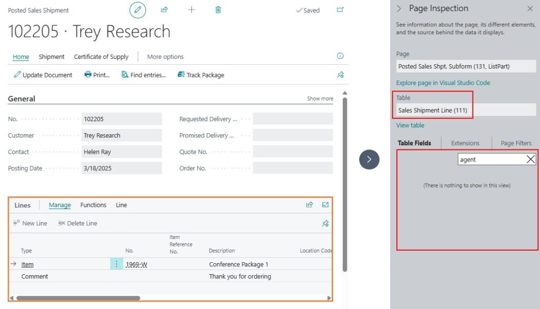Expand Lines section to full screen
The width and height of the screenshot is (540, 309).
pyautogui.click(x=325, y=205)
